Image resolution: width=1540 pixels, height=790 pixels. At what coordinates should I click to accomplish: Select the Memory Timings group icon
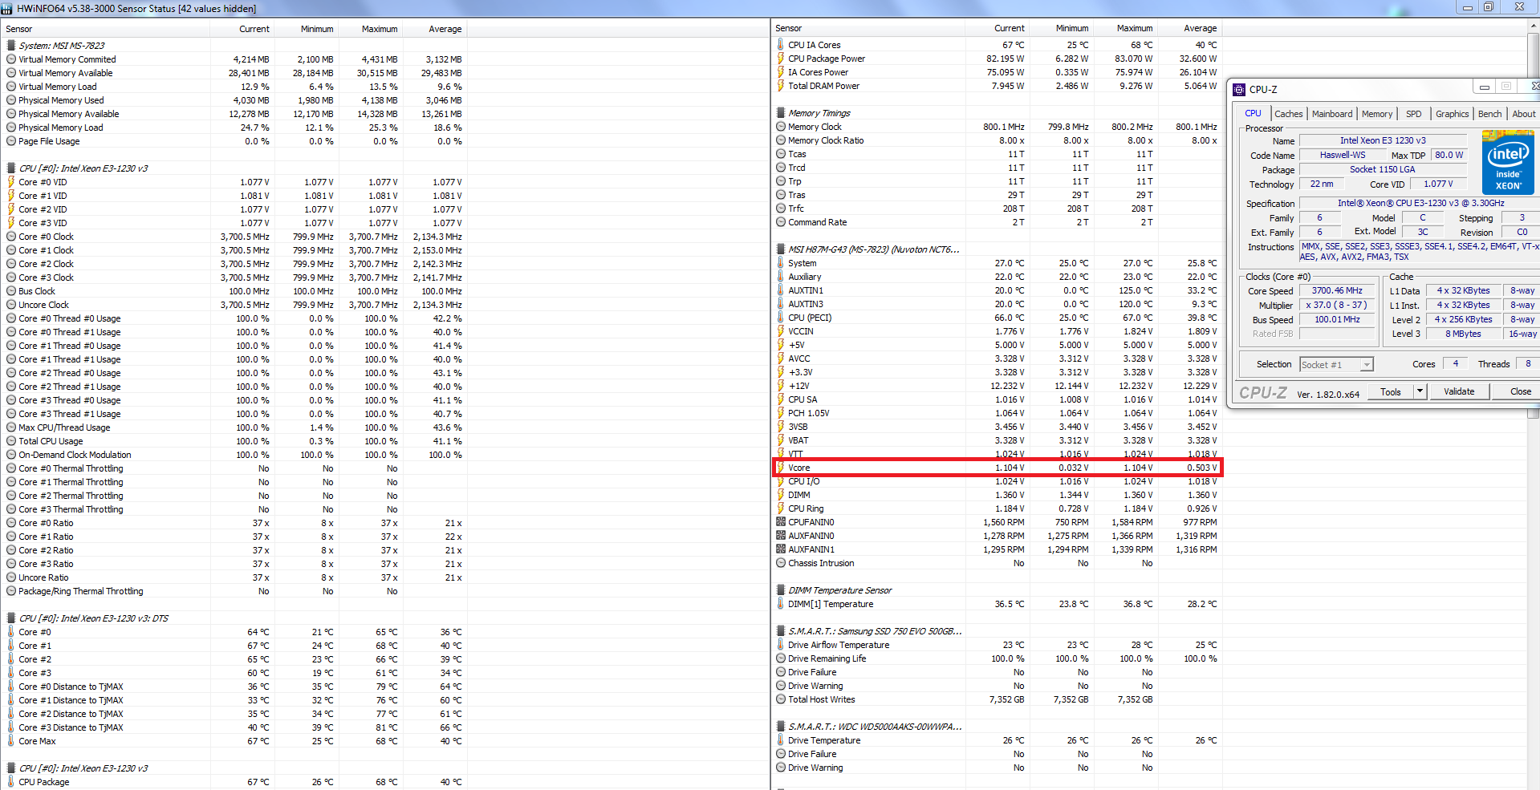[781, 113]
